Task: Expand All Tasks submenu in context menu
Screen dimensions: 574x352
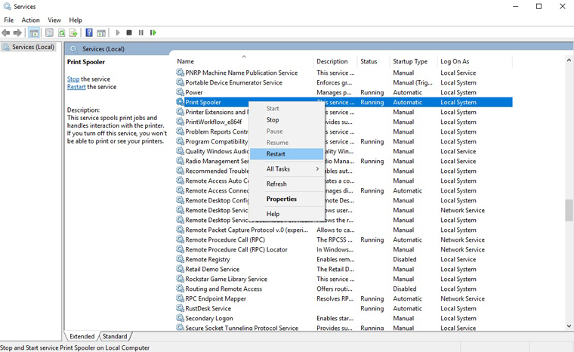Action: point(287,169)
